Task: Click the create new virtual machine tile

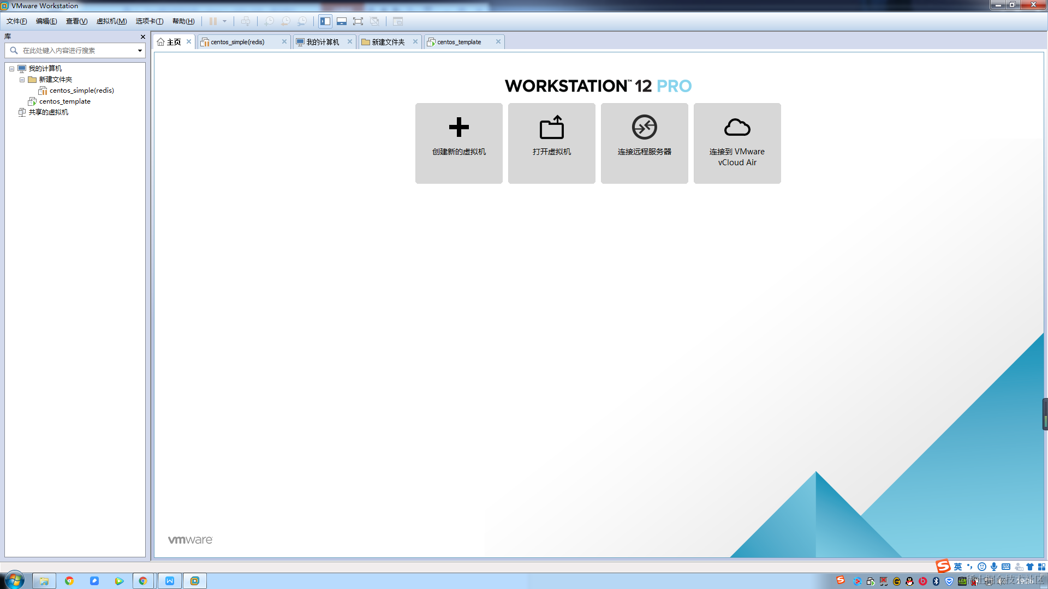Action: point(458,143)
